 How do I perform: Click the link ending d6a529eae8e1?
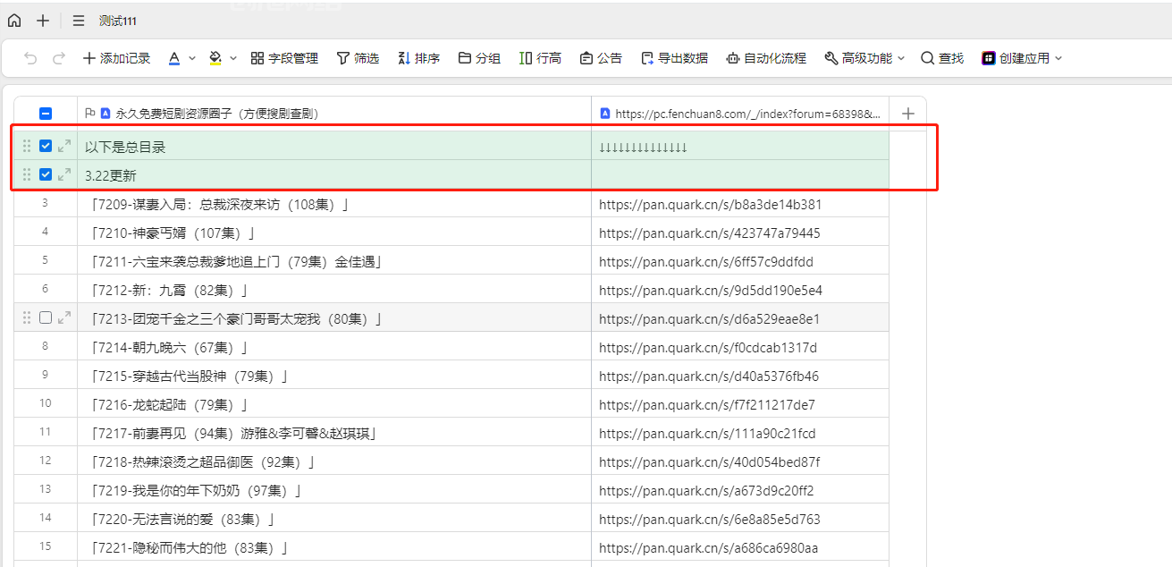pos(710,318)
